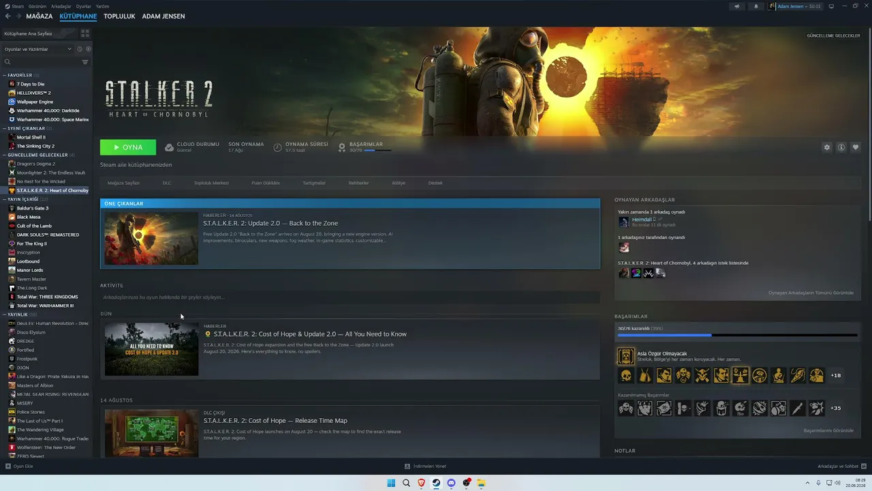The width and height of the screenshot is (872, 491).
Task: Open Arkadaşlar ve Sohbet panel
Action: click(841, 466)
